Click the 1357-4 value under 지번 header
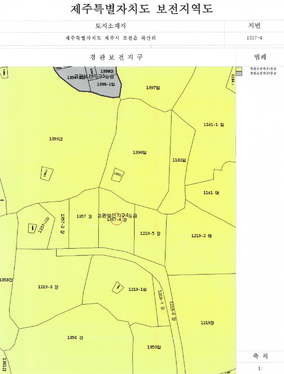The image size is (284, 374). pyautogui.click(x=254, y=38)
